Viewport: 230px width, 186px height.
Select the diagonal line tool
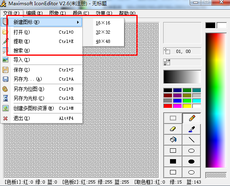192,139
